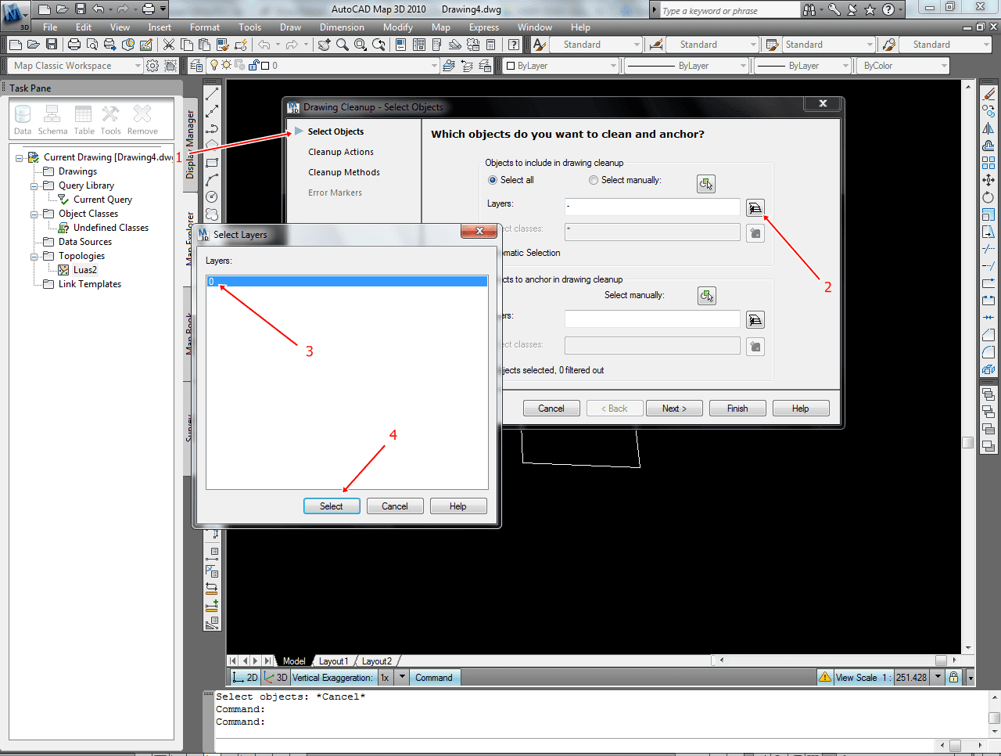Open the text style Standard dropdown
Screen dimensions: 1001x756
636,45
